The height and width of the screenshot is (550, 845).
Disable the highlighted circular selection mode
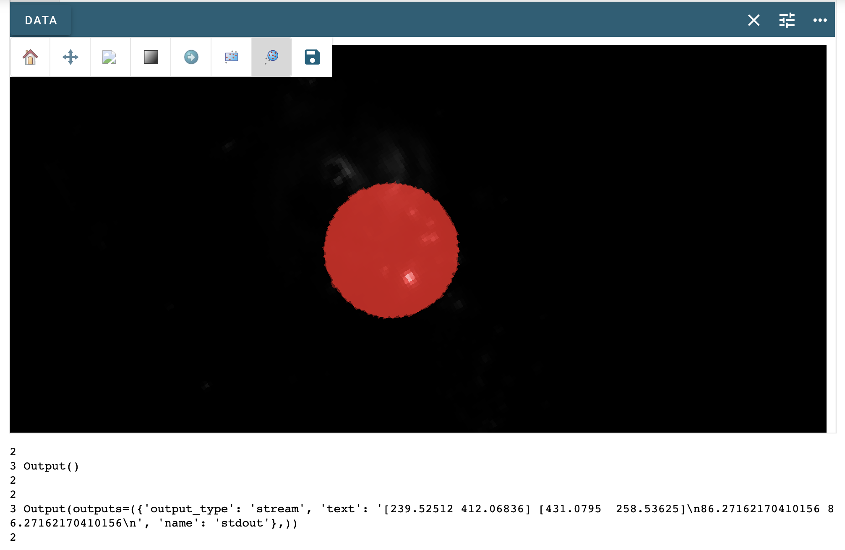pyautogui.click(x=271, y=57)
